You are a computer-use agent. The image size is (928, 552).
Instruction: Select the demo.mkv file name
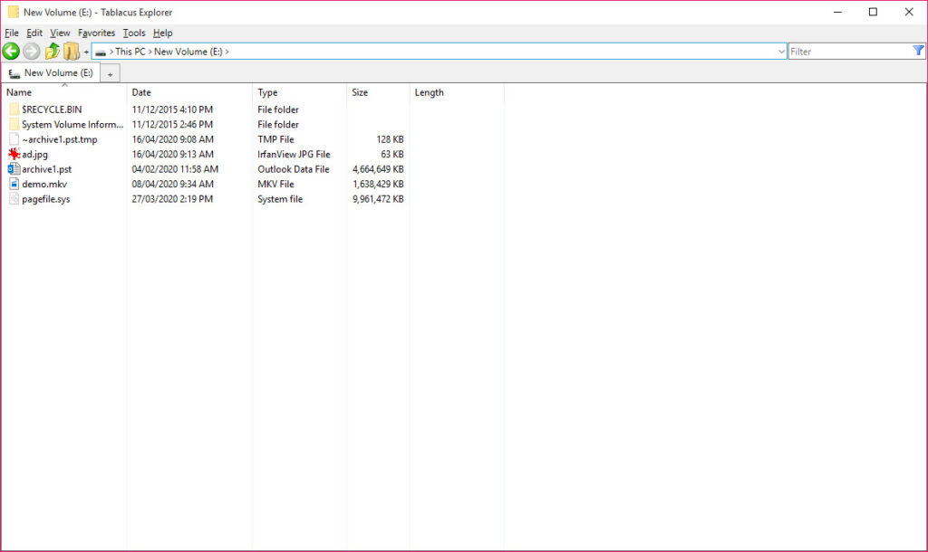coord(44,184)
